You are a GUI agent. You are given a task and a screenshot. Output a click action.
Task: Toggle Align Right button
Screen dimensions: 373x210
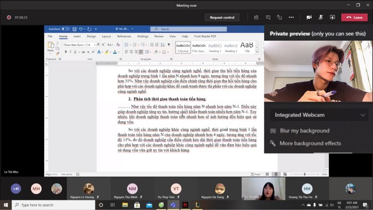pyautogui.click(x=136, y=52)
